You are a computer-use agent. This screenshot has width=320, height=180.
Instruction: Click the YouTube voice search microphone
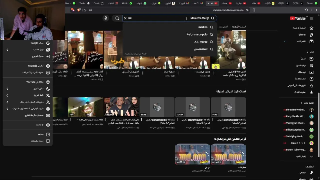[x=106, y=18]
